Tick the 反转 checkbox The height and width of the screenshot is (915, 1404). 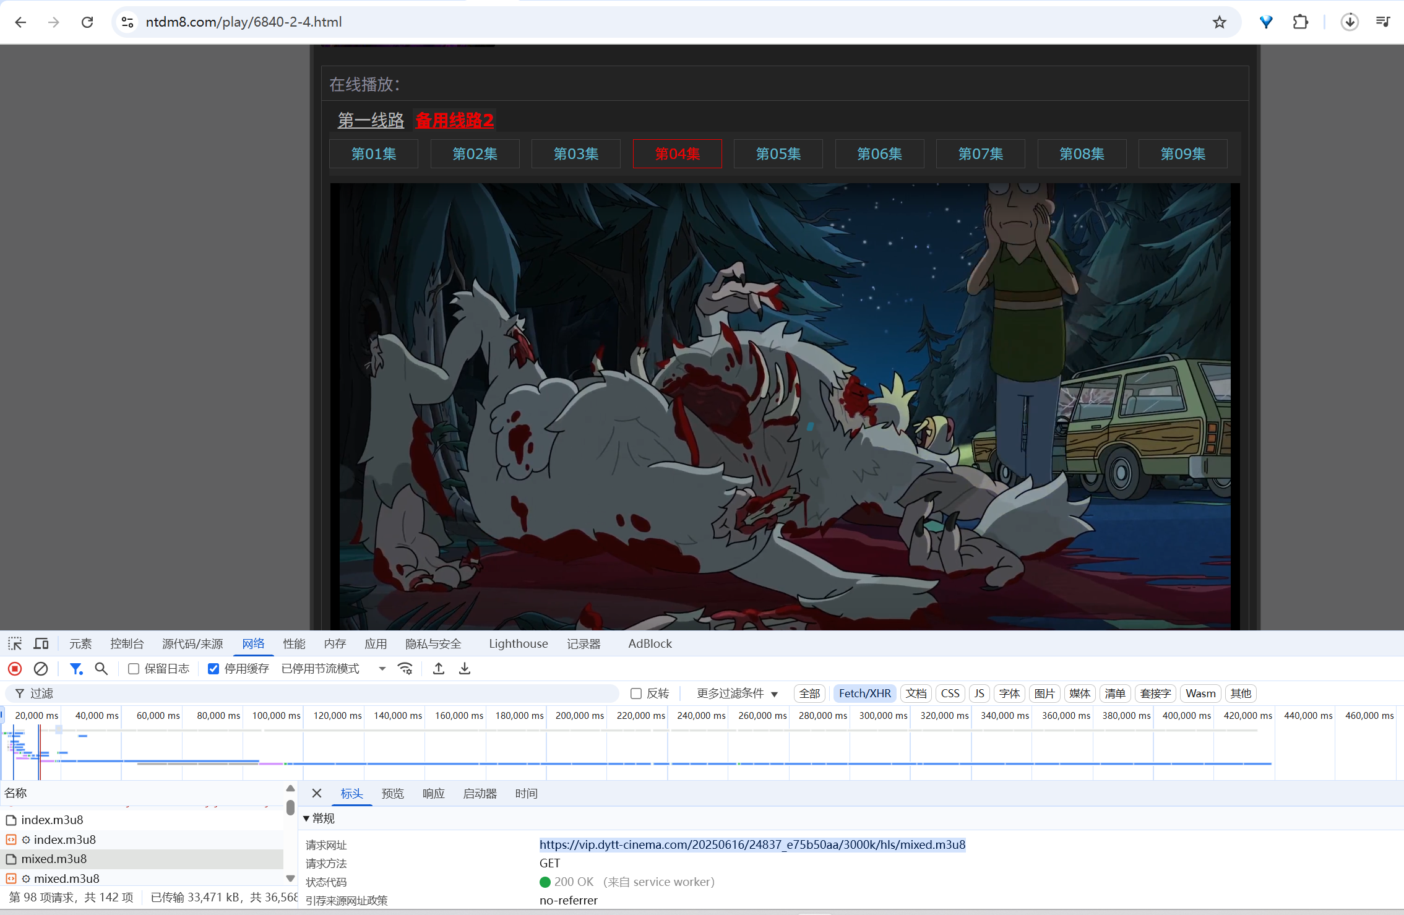[635, 694]
